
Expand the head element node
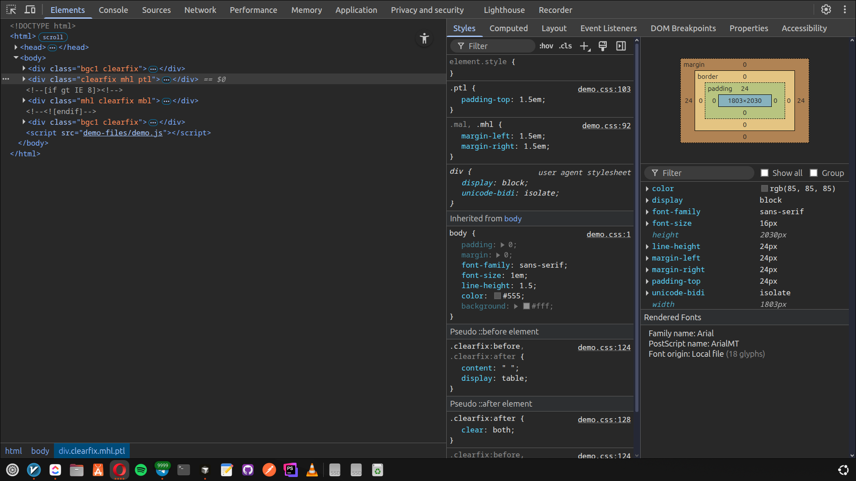(x=16, y=47)
